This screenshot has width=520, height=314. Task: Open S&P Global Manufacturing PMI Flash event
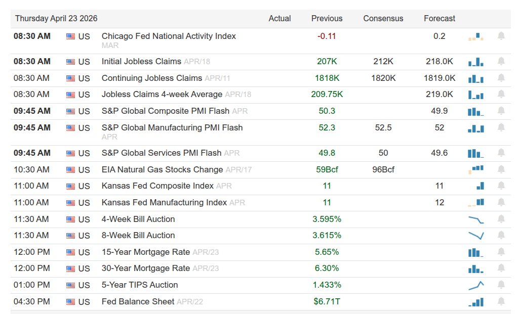(x=172, y=128)
